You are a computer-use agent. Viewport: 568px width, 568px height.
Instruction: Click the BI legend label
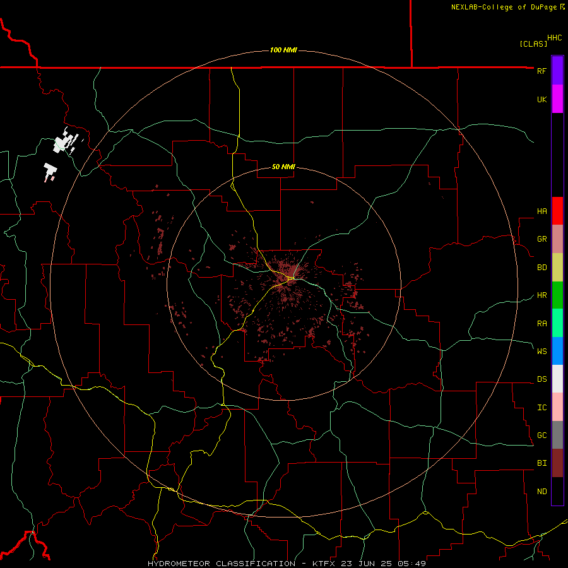point(541,463)
